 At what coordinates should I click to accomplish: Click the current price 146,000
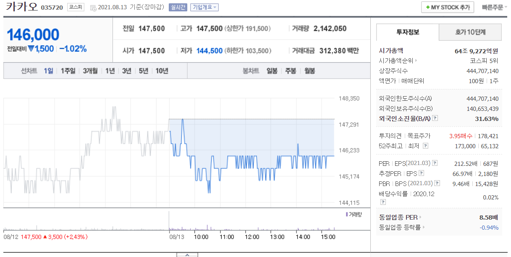(x=33, y=35)
